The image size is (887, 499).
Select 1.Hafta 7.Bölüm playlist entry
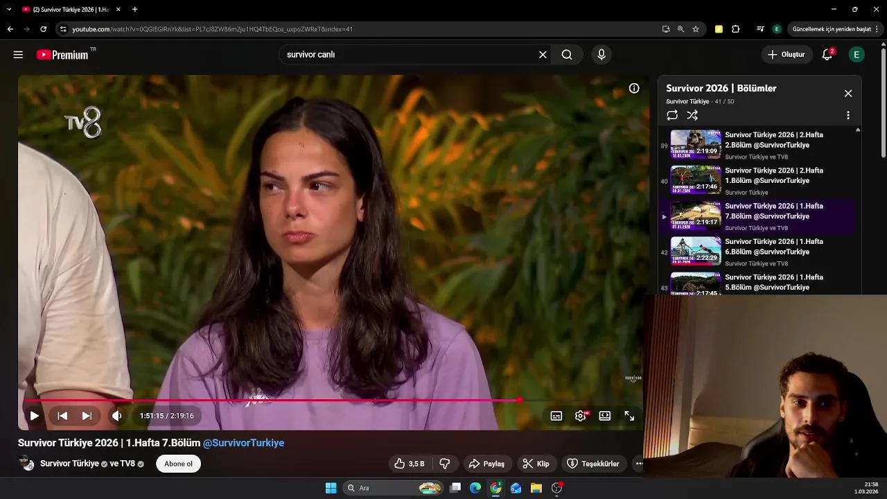click(758, 216)
